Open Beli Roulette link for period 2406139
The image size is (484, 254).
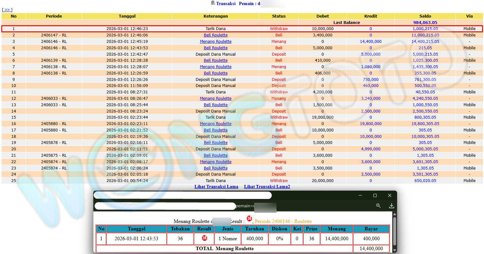click(215, 60)
